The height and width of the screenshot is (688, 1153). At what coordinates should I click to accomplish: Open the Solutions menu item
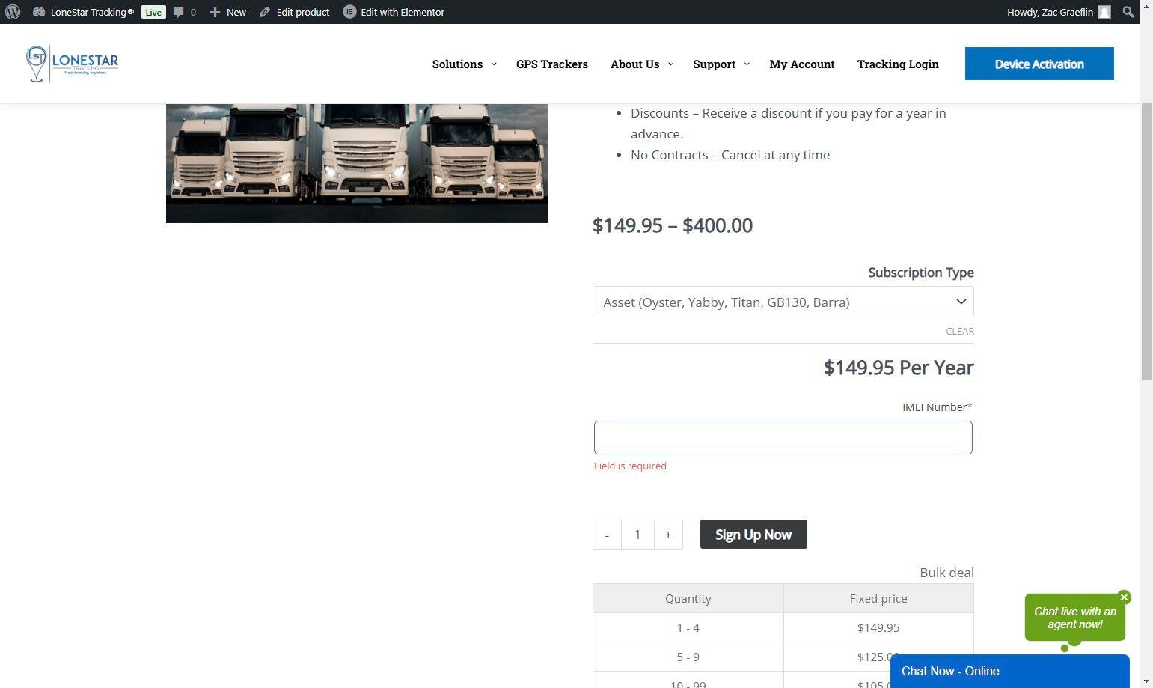pyautogui.click(x=457, y=64)
